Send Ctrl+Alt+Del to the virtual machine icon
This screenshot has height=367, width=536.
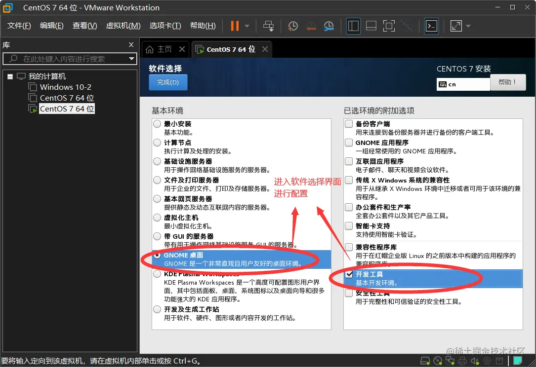click(268, 26)
